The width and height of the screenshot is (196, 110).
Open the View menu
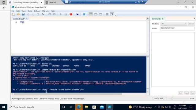coord(24,11)
